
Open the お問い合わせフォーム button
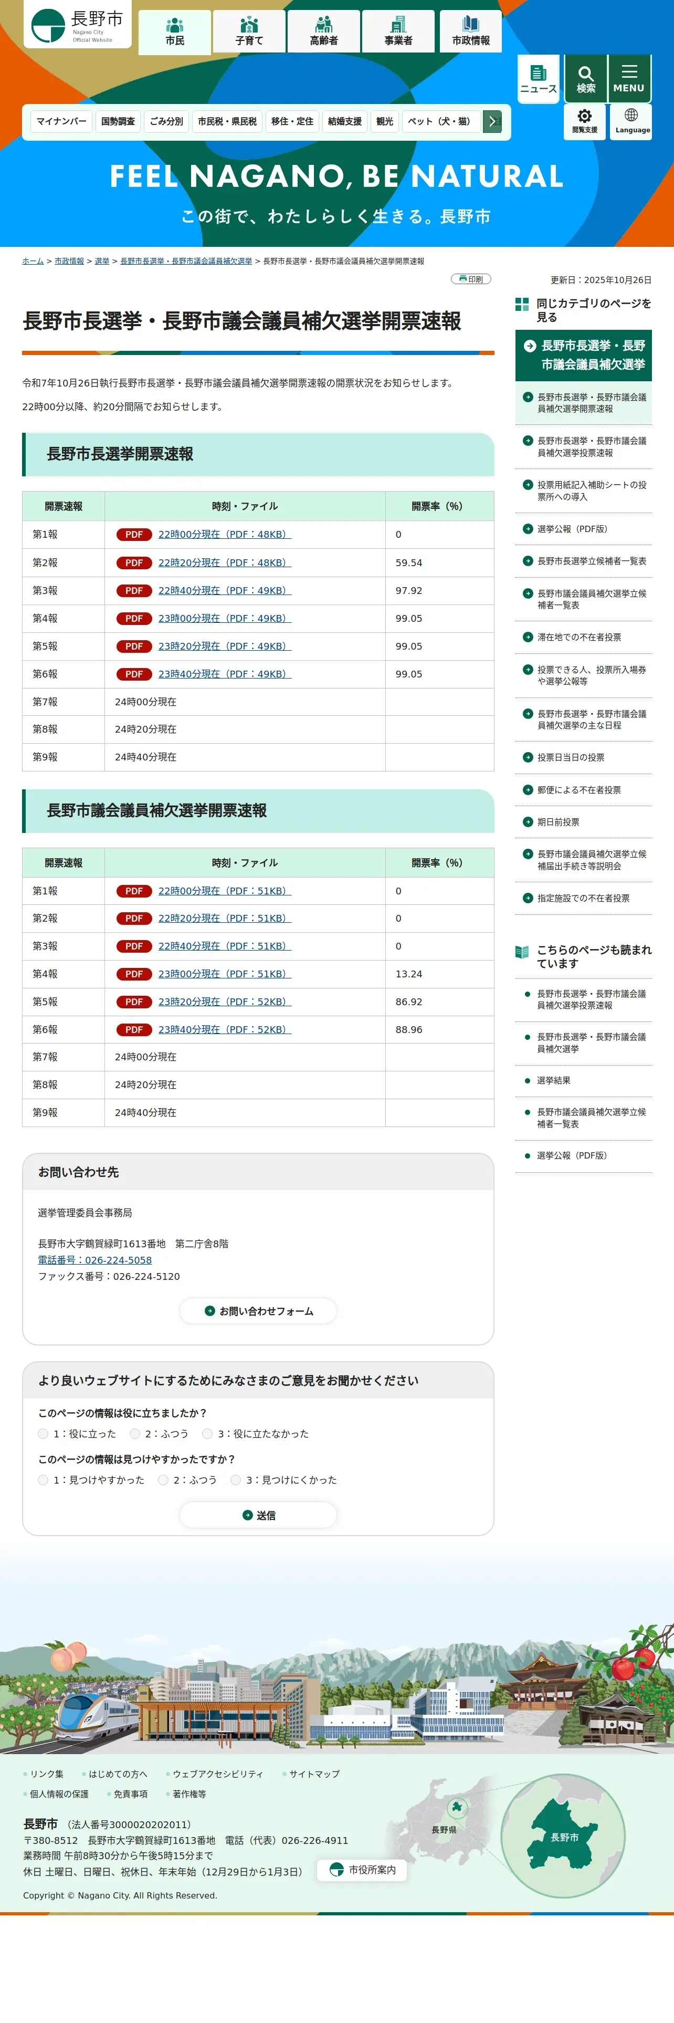coord(258,1311)
